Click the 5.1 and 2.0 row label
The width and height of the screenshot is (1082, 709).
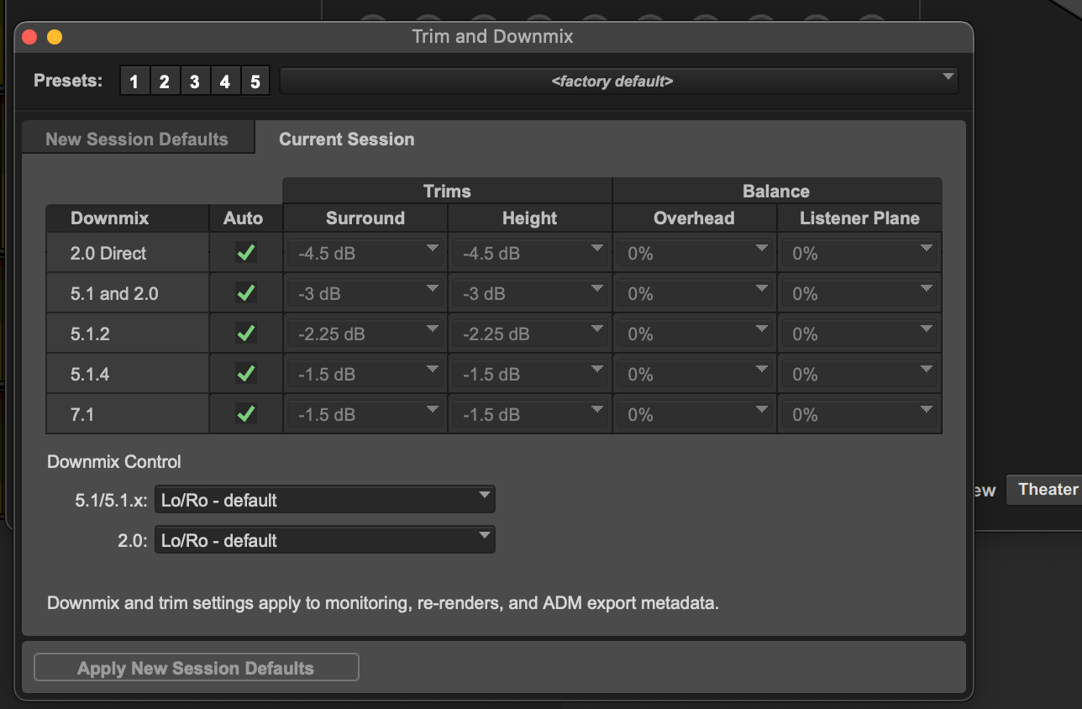point(114,293)
